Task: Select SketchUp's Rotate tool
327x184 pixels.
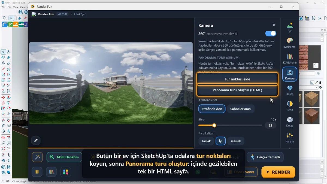Action: point(3,103)
